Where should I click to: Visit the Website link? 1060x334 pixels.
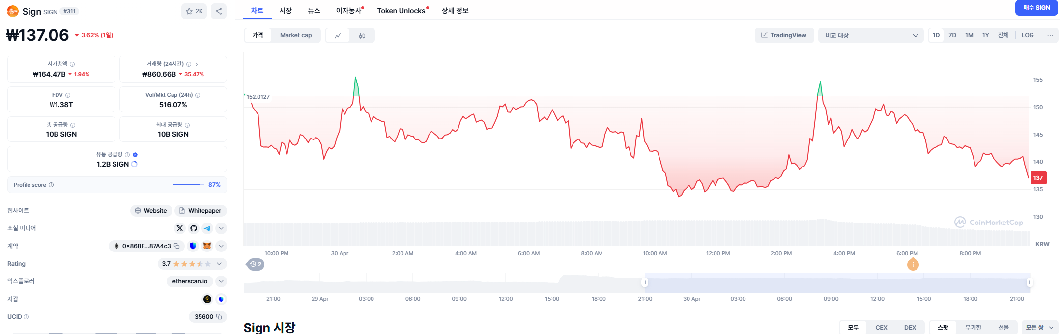pos(151,211)
